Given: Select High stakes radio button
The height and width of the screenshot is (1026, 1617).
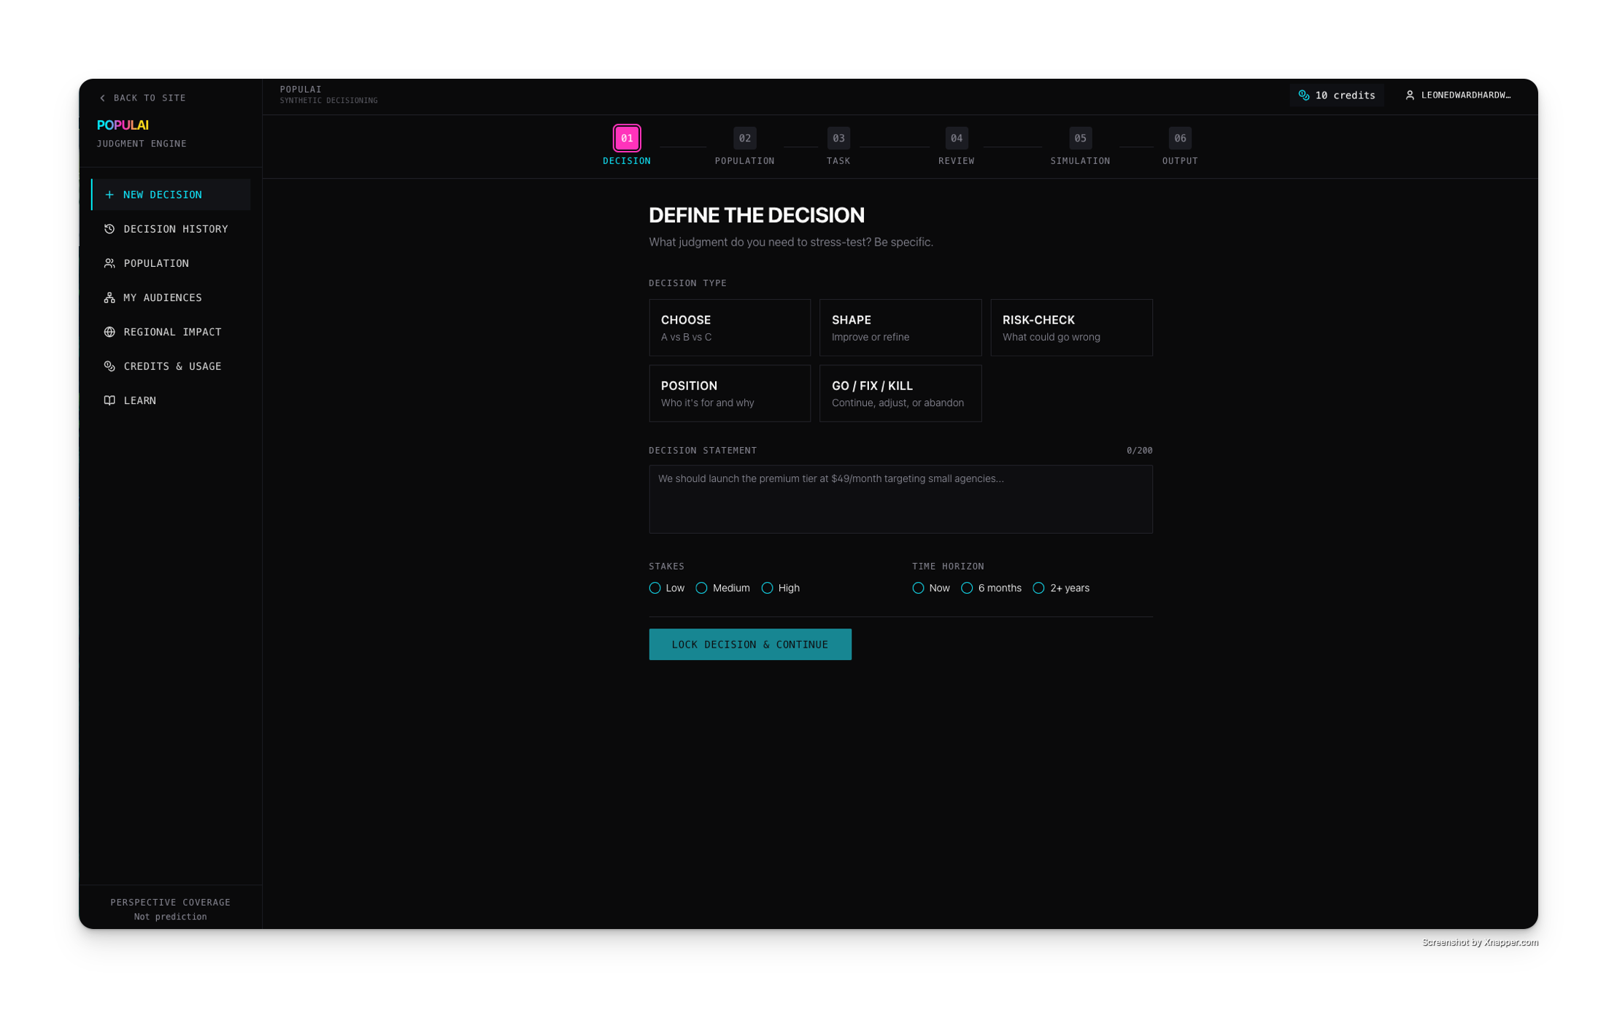Looking at the screenshot, I should pyautogui.click(x=767, y=588).
